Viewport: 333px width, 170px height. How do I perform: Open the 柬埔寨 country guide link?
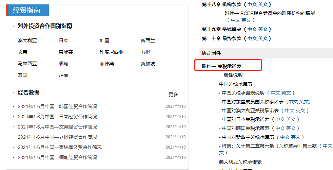pos(66,52)
